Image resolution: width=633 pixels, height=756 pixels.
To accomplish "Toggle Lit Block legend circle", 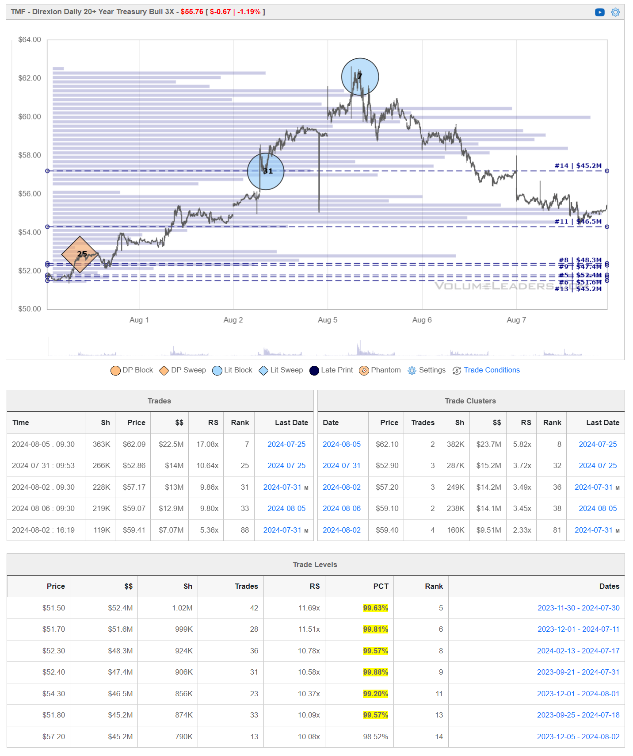I will (x=217, y=371).
